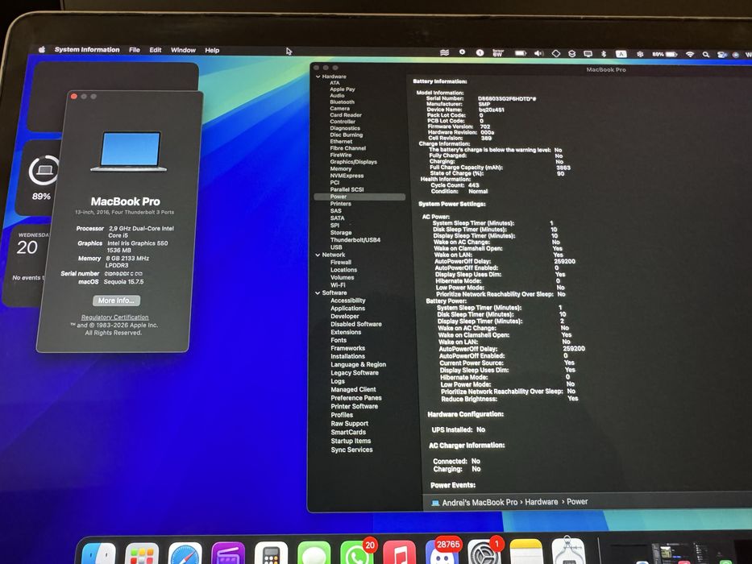Open the Apple menu
The height and width of the screenshot is (564, 752).
42,49
